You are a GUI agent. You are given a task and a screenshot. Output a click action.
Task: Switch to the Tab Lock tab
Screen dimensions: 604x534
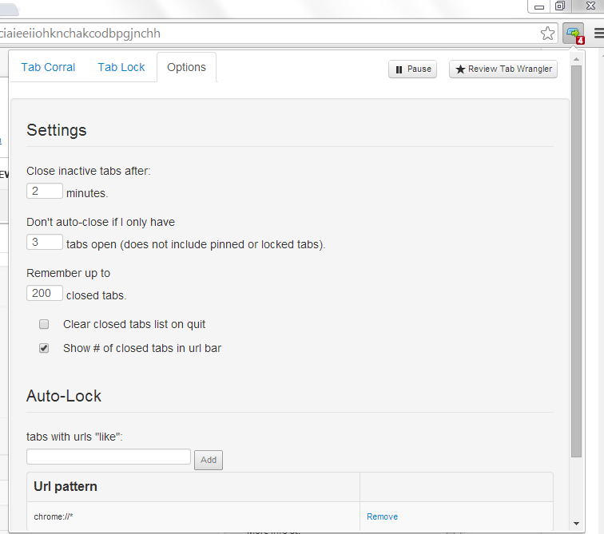pyautogui.click(x=121, y=67)
